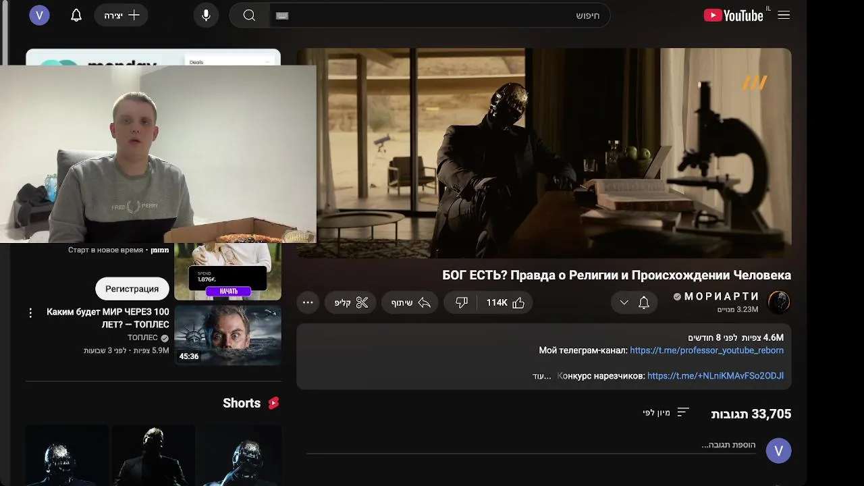
Task: Dislike the video with thumbs down
Action: coord(462,302)
